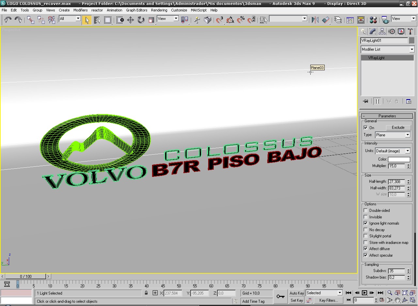Toggle the Window/Crossing selection icon
418x306 pixels.
pos(120,20)
